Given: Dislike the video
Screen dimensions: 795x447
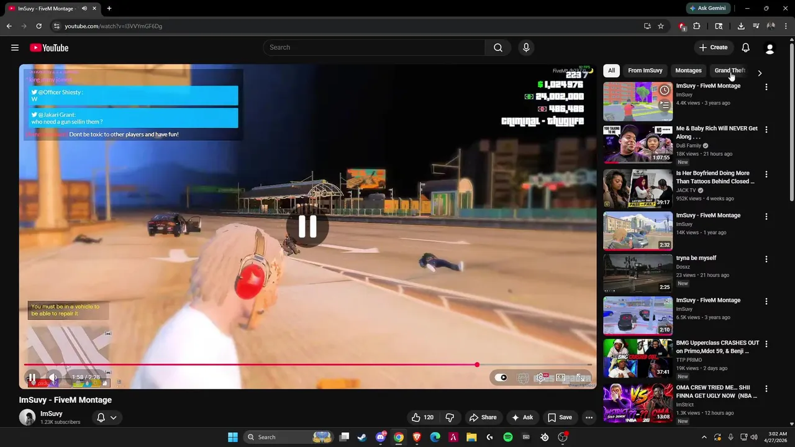Looking at the screenshot, I should click(x=450, y=418).
